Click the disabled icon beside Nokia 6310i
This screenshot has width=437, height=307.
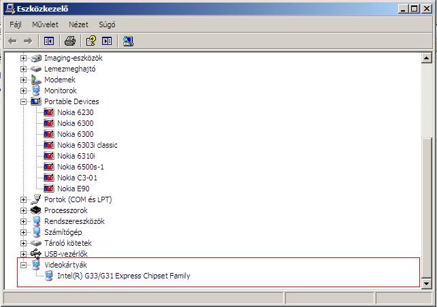49,156
